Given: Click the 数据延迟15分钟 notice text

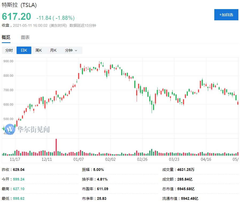Looking at the screenshot, I should (x=83, y=26).
